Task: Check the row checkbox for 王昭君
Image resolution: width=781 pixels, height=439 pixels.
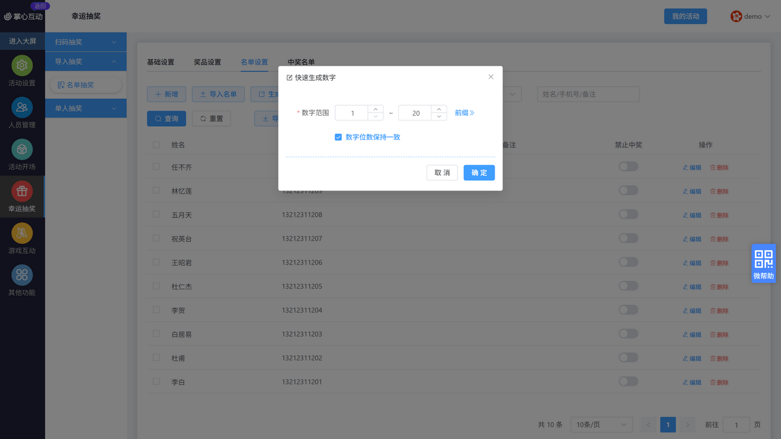Action: click(x=156, y=262)
